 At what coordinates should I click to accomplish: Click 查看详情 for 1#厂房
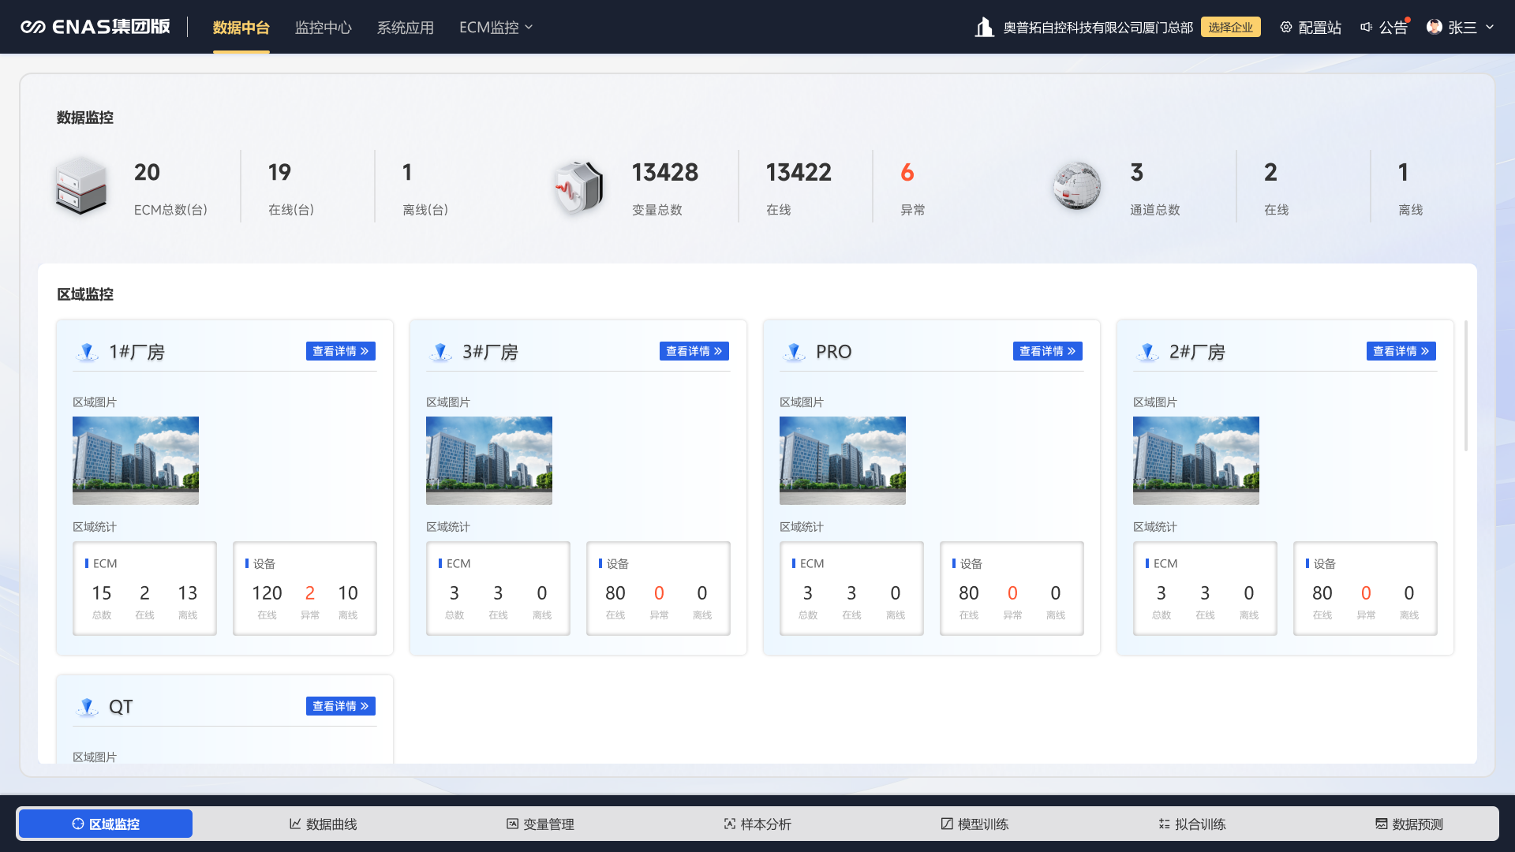tap(340, 351)
